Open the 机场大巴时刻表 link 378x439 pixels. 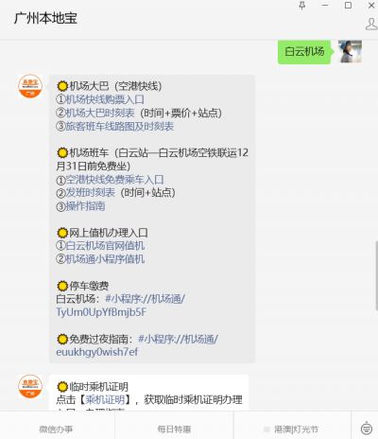[x=100, y=113]
